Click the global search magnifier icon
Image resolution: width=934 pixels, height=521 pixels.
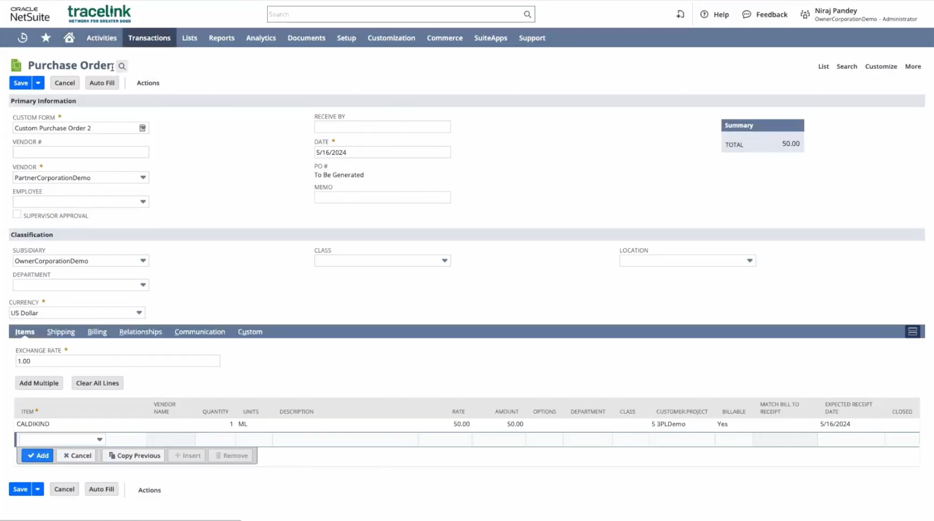point(527,14)
